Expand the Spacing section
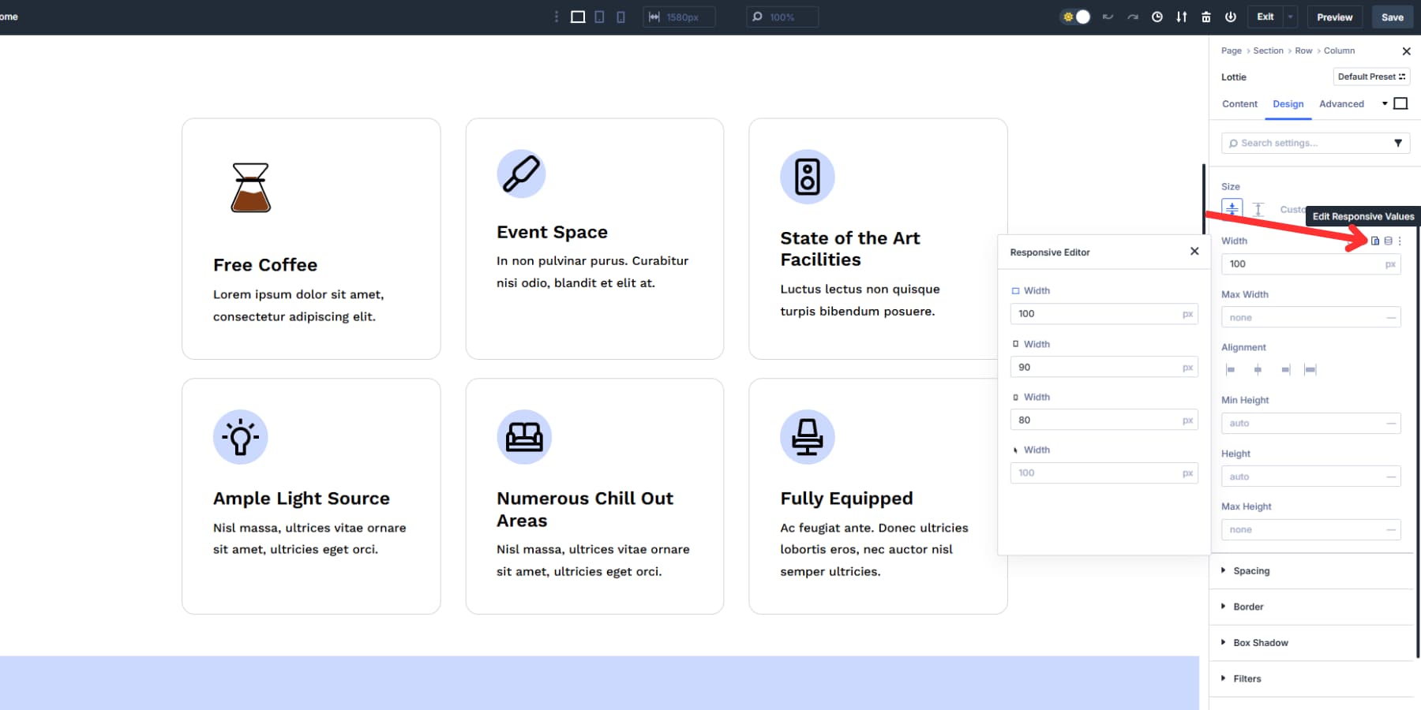The height and width of the screenshot is (710, 1421). [1251, 570]
